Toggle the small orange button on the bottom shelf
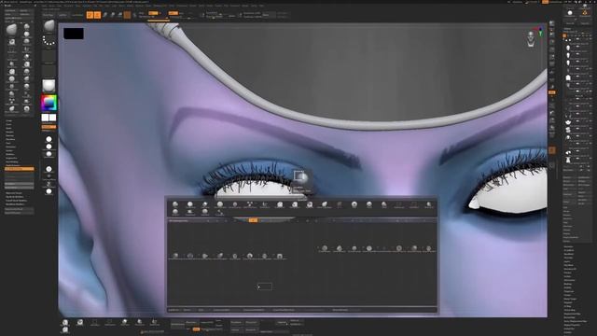The height and width of the screenshot is (336, 597). [x=196, y=329]
